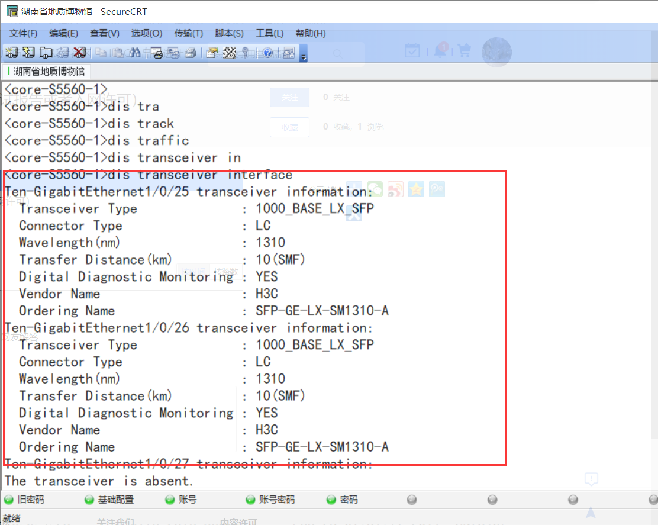
Task: Click the Weibo share icon behind terminal
Action: [395, 189]
